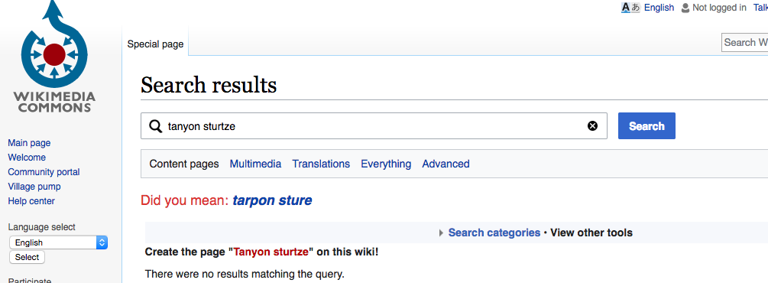Viewport: 768px width, 283px height.
Task: Open the Advanced search profile
Action: 446,164
